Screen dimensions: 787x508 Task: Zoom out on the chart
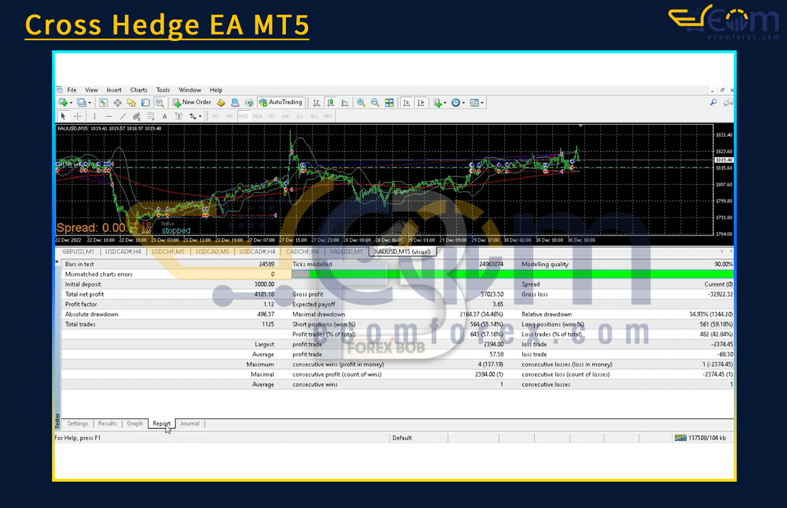375,102
